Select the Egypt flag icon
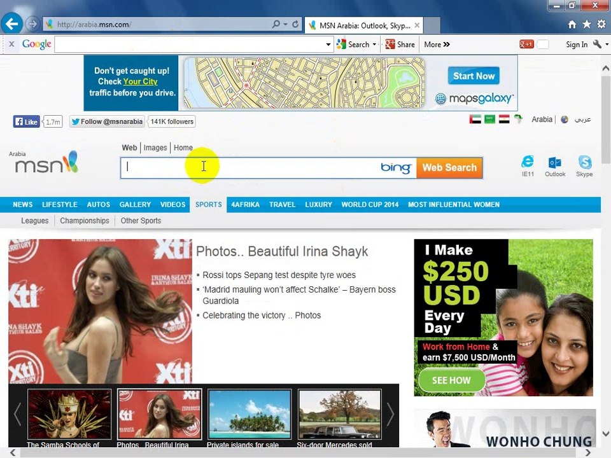The image size is (611, 458). 504,119
